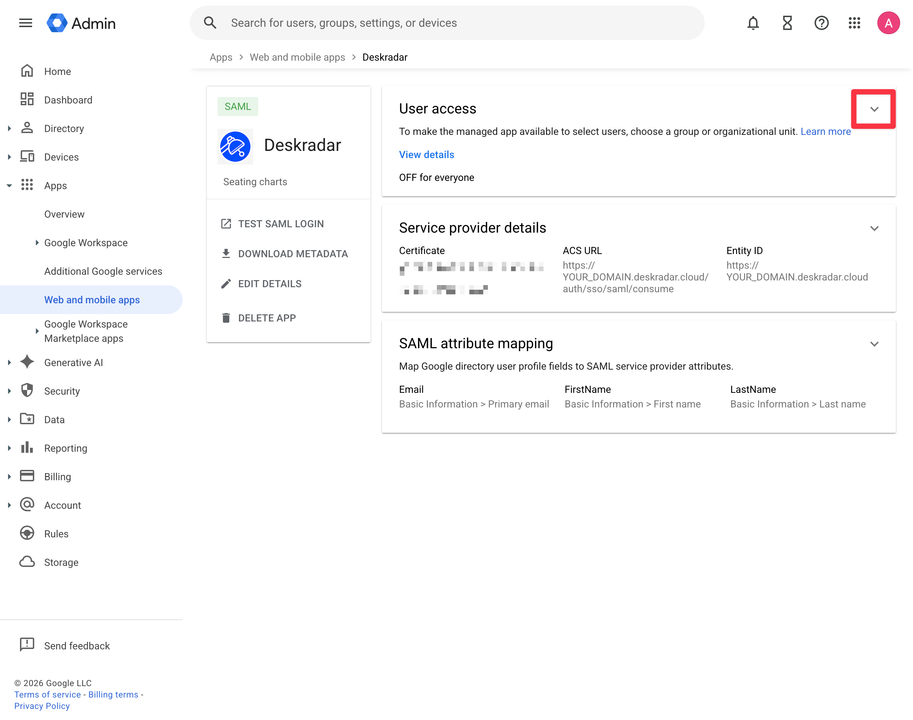
Task: Expand the User access section chevron
Action: tap(874, 109)
